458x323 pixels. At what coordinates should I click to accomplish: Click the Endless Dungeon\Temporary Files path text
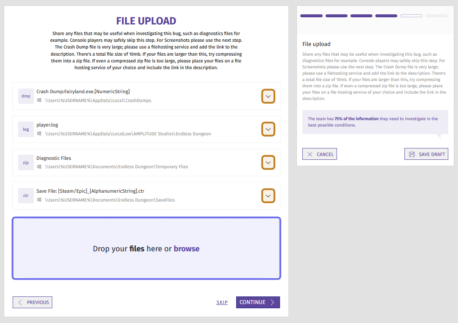[116, 167]
